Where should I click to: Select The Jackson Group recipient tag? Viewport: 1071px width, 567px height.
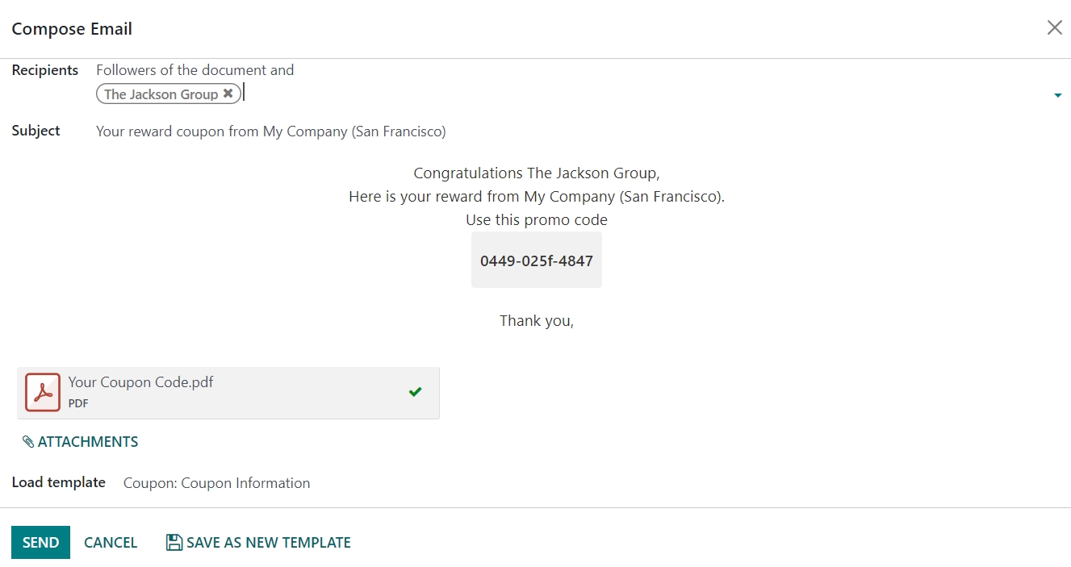(161, 94)
